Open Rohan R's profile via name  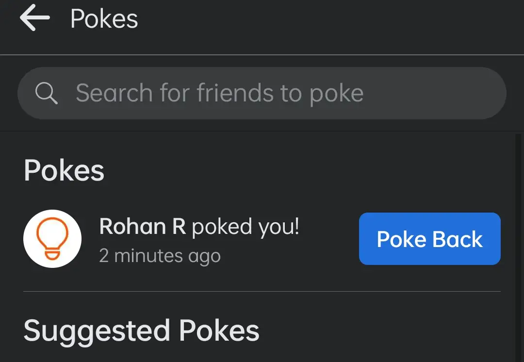tap(142, 226)
